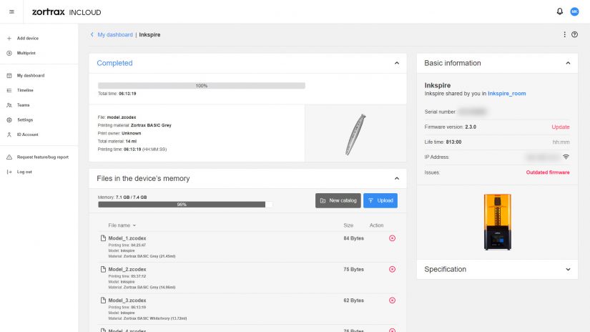Click the Multiprint icon in sidebar
Viewport: 590px width, 332px height.
pos(9,53)
